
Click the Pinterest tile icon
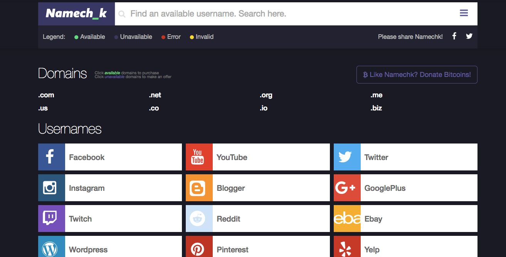pyautogui.click(x=199, y=247)
